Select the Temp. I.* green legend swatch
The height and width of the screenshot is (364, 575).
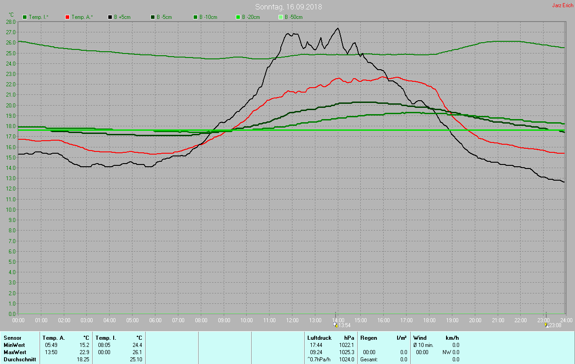[x=25, y=17]
